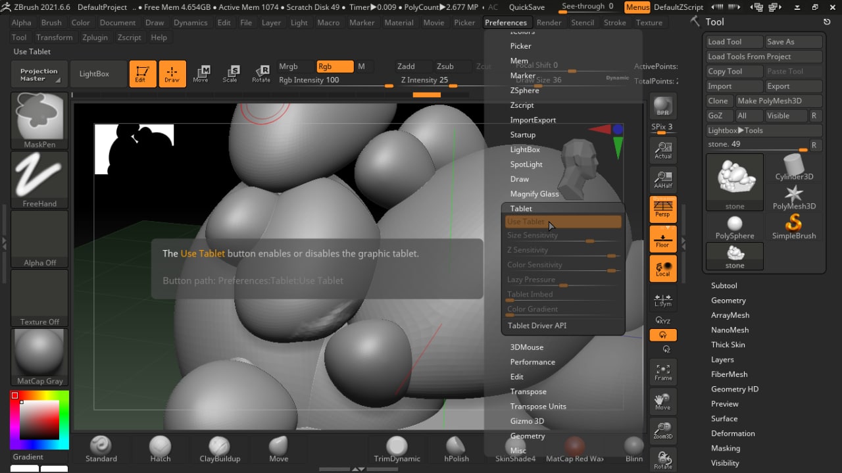The width and height of the screenshot is (842, 473).
Task: Open the Preferences menu
Action: 506,22
